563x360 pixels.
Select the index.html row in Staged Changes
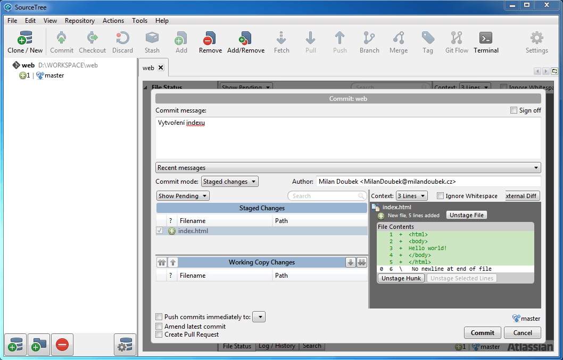point(262,231)
